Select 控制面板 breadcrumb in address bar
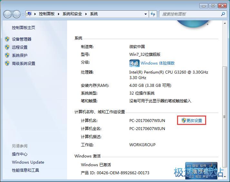The width and height of the screenshot is (230, 182). [x=47, y=14]
